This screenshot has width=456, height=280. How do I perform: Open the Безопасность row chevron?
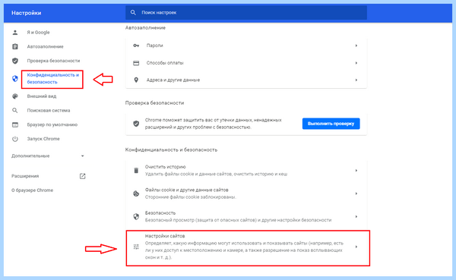[356, 217]
